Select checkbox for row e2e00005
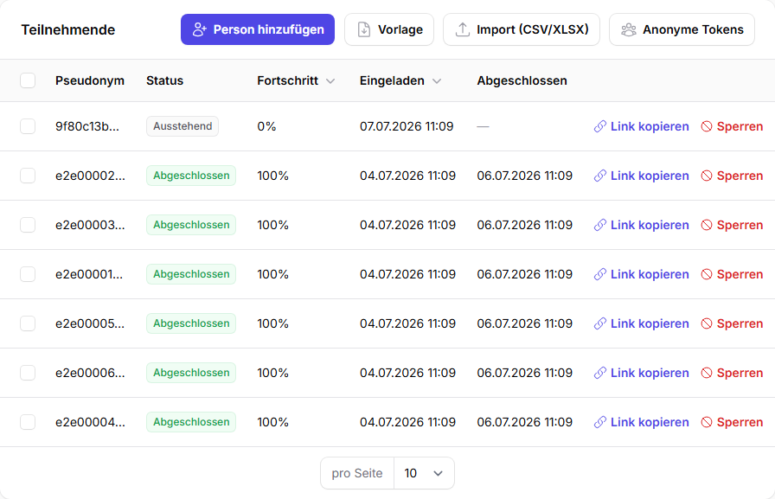 coord(28,323)
